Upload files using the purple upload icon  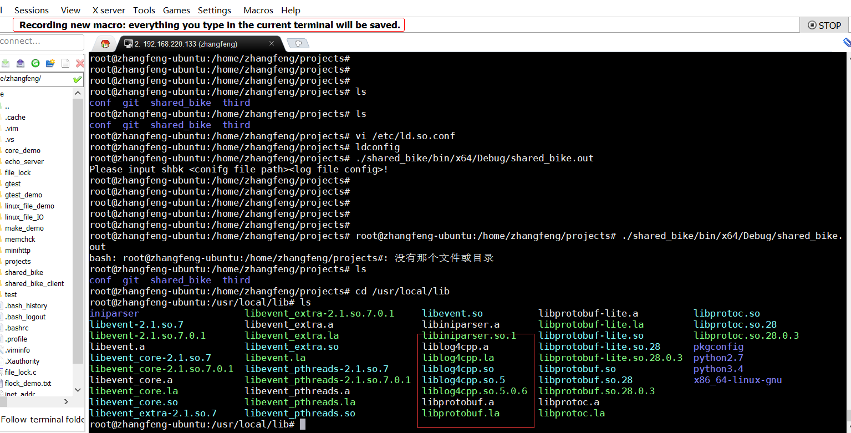click(21, 63)
